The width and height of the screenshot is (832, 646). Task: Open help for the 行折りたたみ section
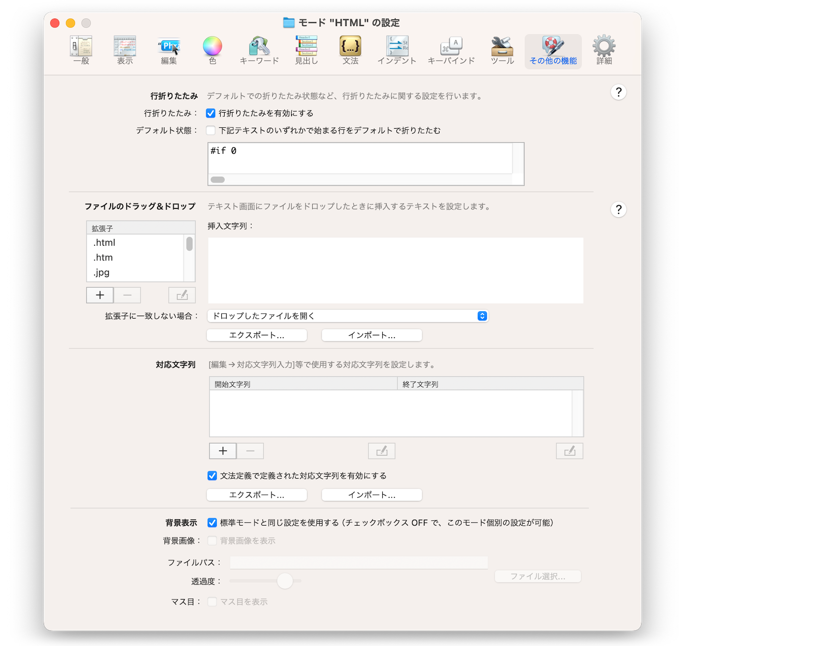tap(619, 92)
